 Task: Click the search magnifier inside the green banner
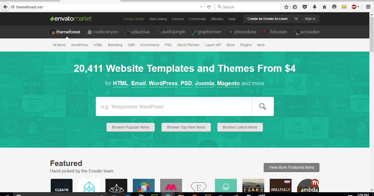coord(262,106)
